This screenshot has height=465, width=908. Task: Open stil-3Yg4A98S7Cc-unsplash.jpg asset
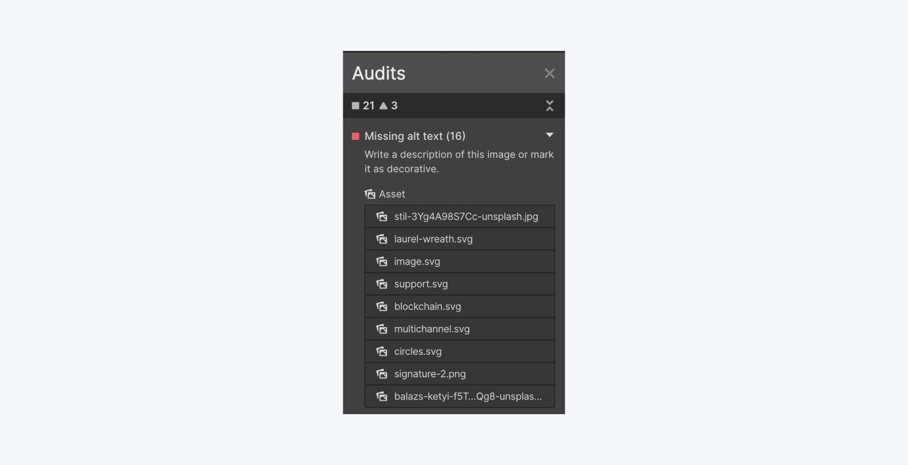466,217
